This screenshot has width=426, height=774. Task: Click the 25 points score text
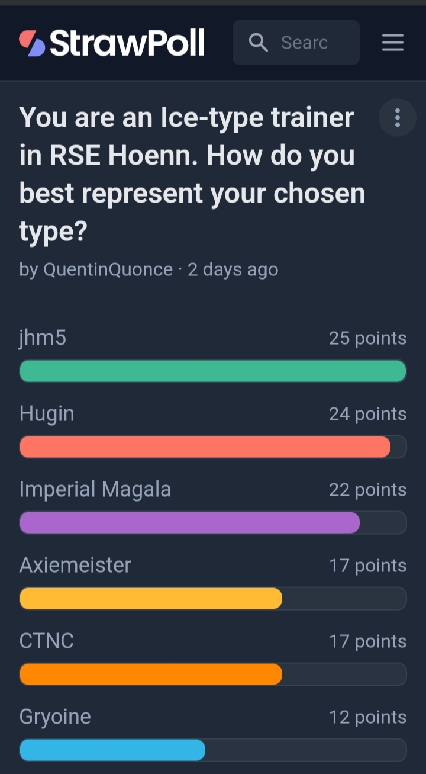click(x=367, y=338)
